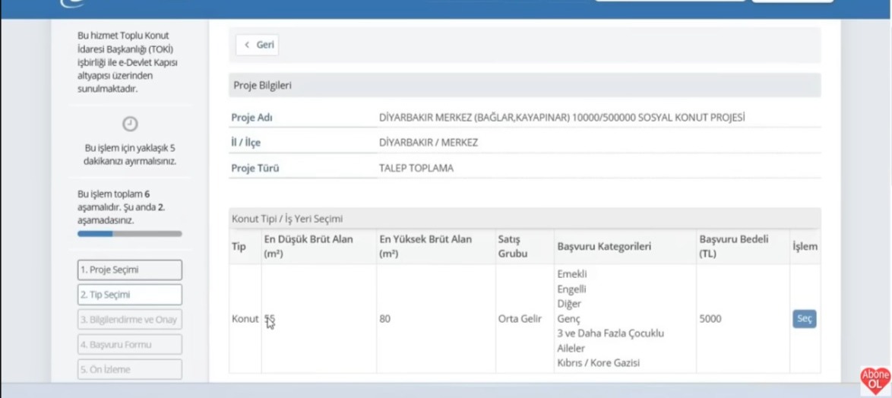
Task: Click the step progress bar
Action: tap(130, 234)
